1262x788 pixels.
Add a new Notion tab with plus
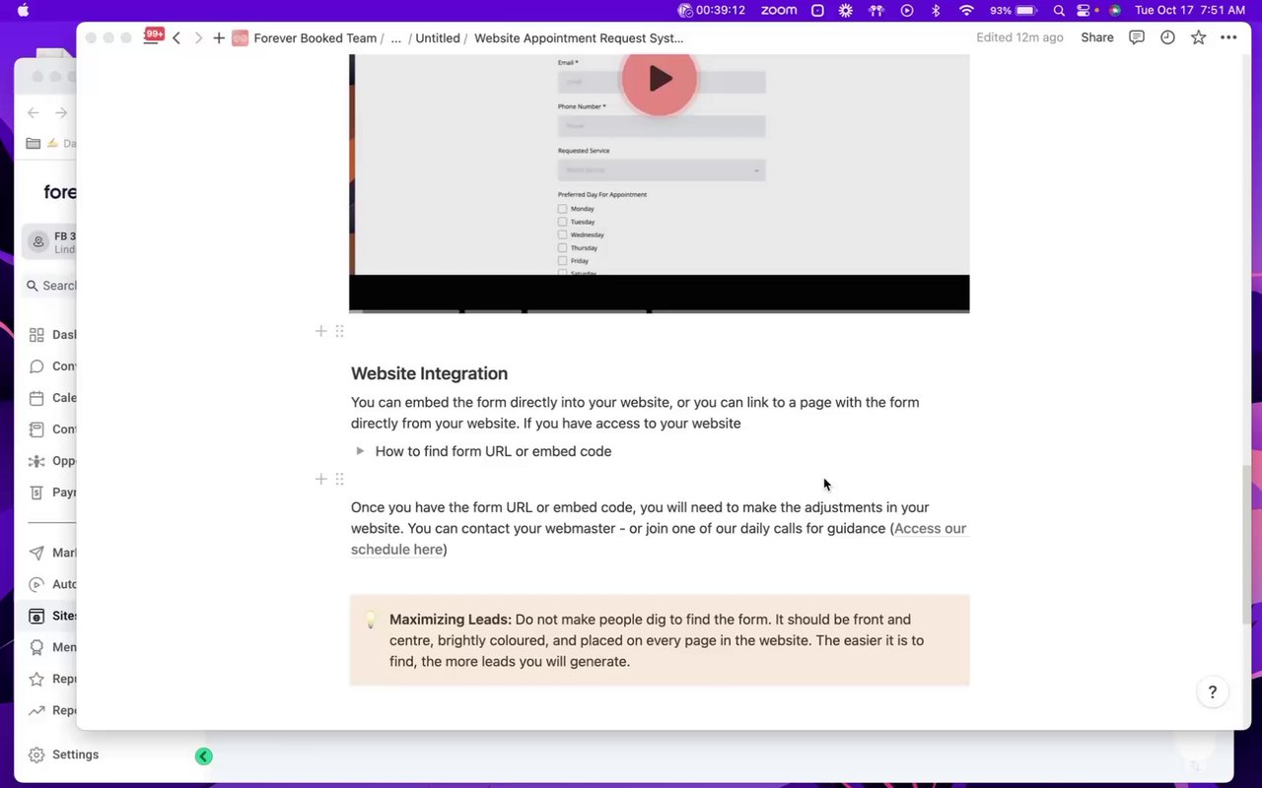click(x=219, y=37)
